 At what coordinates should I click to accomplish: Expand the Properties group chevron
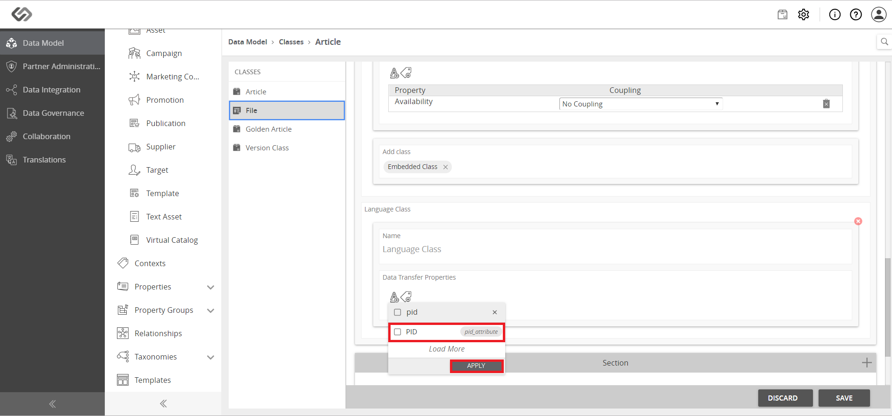click(210, 287)
